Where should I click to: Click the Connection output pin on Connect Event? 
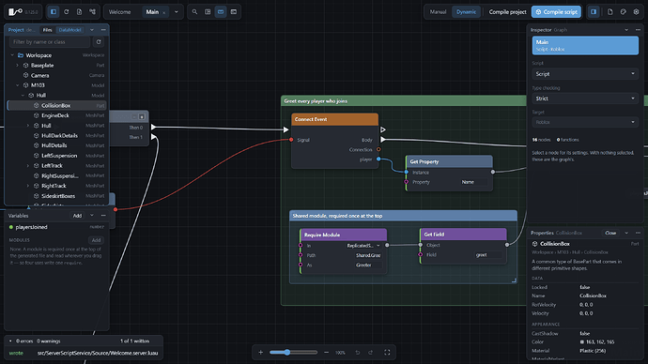[x=378, y=149]
